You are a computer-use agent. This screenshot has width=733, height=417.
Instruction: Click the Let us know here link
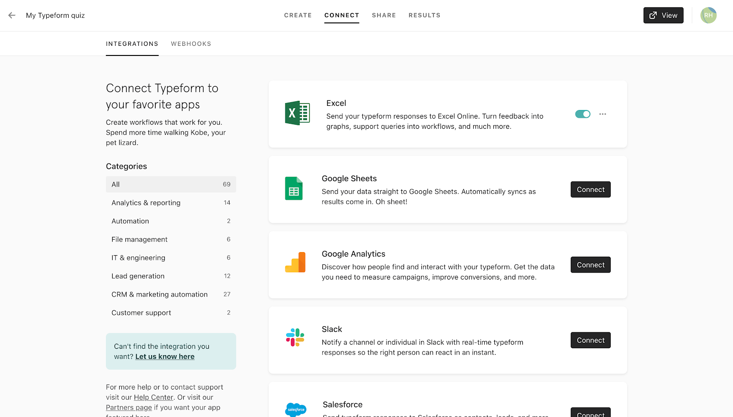165,357
